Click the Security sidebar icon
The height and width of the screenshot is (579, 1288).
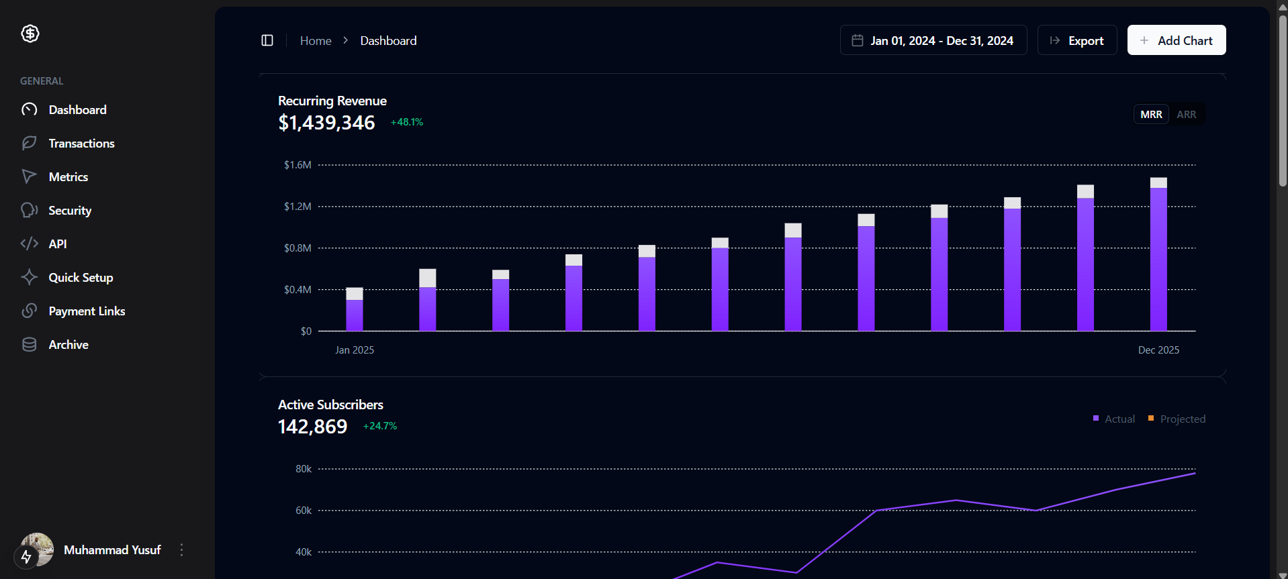[x=30, y=210]
